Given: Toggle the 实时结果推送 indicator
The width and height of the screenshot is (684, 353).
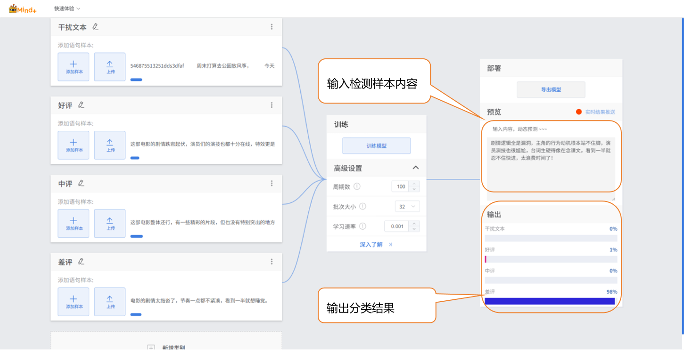Looking at the screenshot, I should click(579, 112).
